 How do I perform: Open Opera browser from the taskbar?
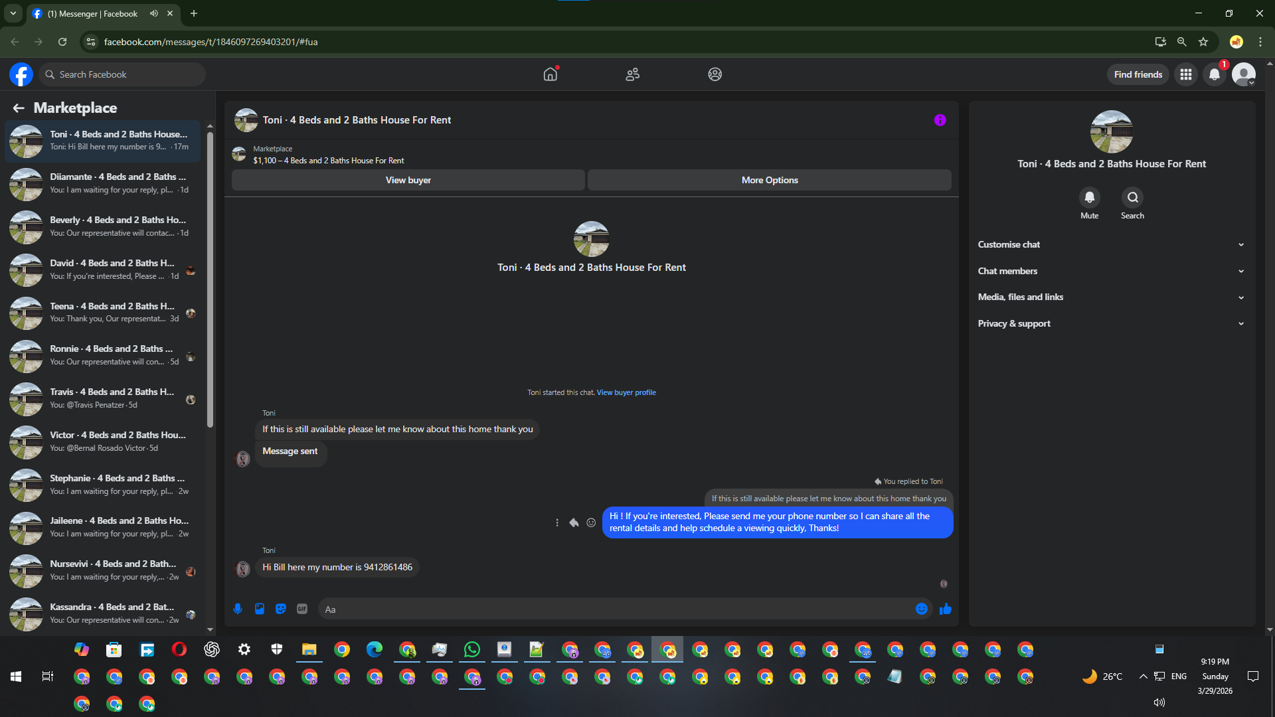click(x=179, y=649)
